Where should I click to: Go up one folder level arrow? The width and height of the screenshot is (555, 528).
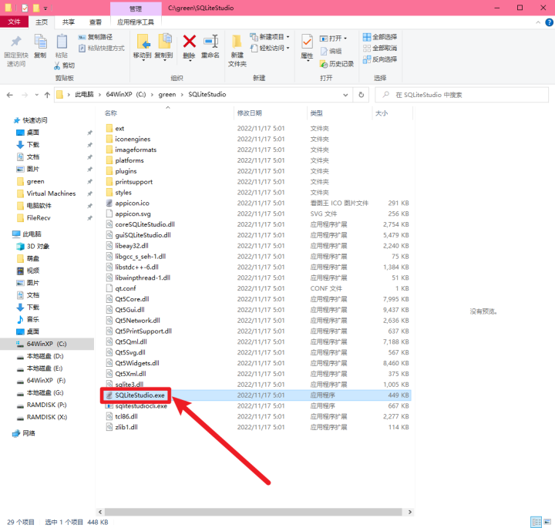coord(47,95)
